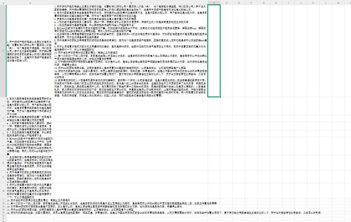Select column D header
The image size is (351, 222).
226,3
